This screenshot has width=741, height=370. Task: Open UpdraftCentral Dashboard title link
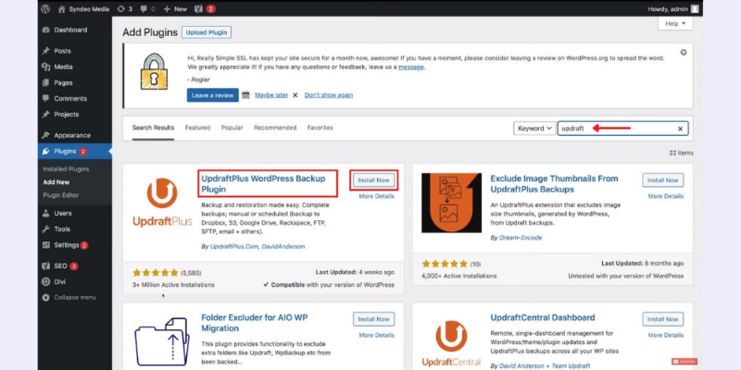pyautogui.click(x=543, y=317)
